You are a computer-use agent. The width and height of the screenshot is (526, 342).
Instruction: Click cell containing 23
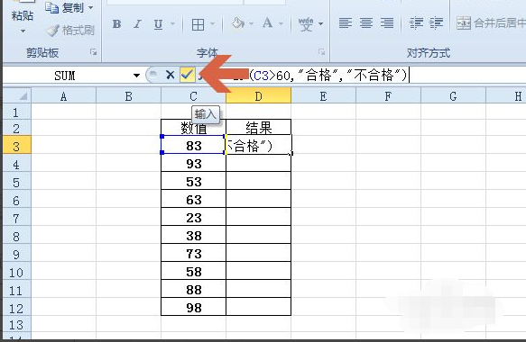194,218
